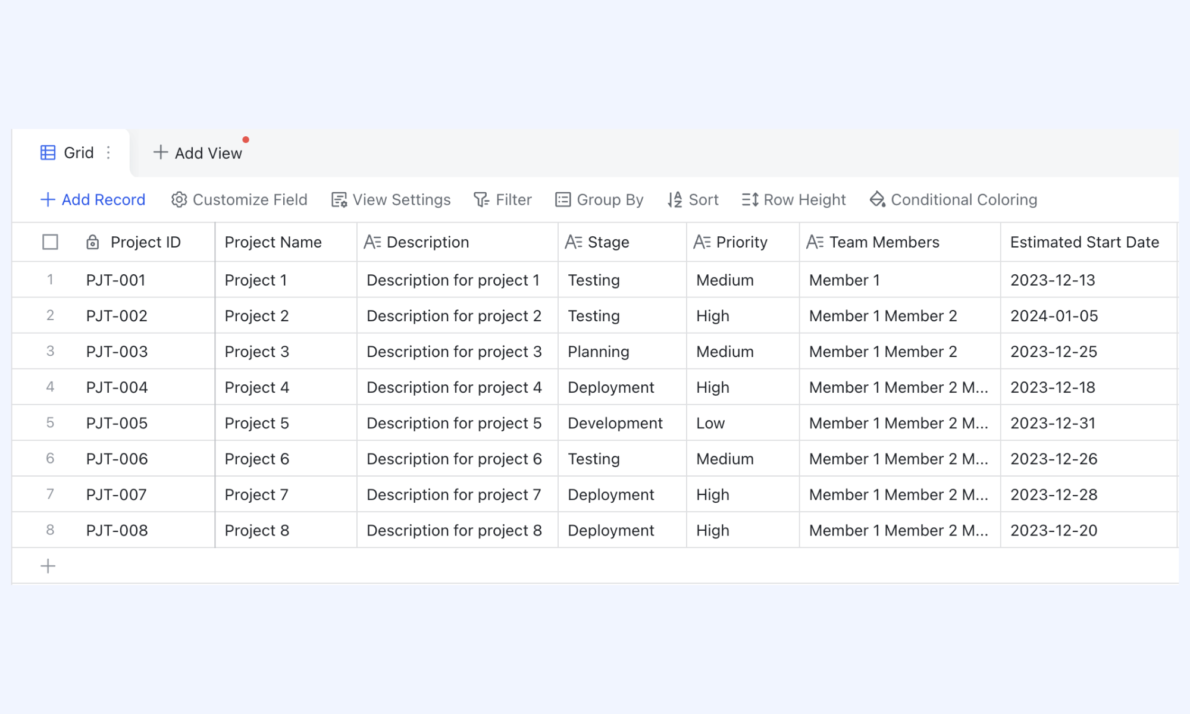Click the text type icon on Team Members column

815,242
